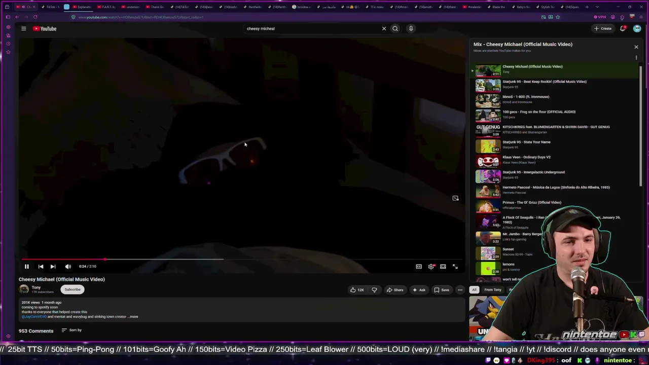Run search with the magnifier button
649x365 pixels.
coord(395,28)
